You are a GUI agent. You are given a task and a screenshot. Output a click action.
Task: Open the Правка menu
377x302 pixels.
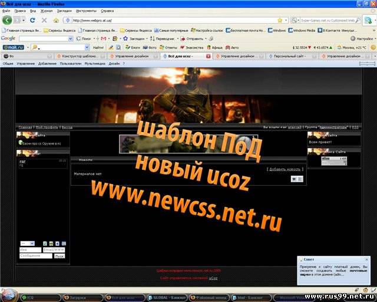(20, 11)
